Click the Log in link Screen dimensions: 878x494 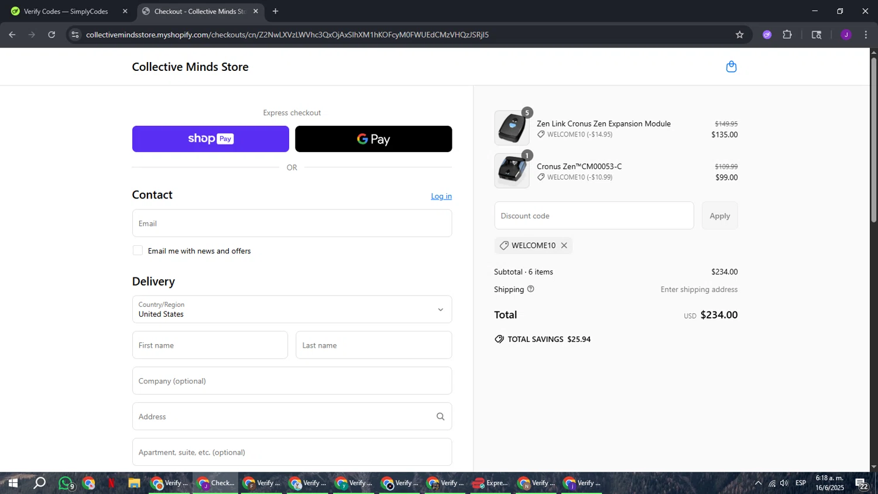click(x=441, y=196)
